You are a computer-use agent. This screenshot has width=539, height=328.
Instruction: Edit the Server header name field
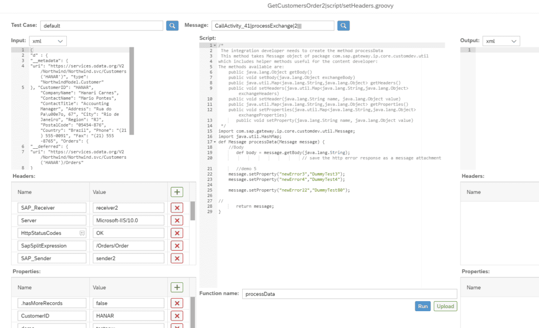coord(52,221)
